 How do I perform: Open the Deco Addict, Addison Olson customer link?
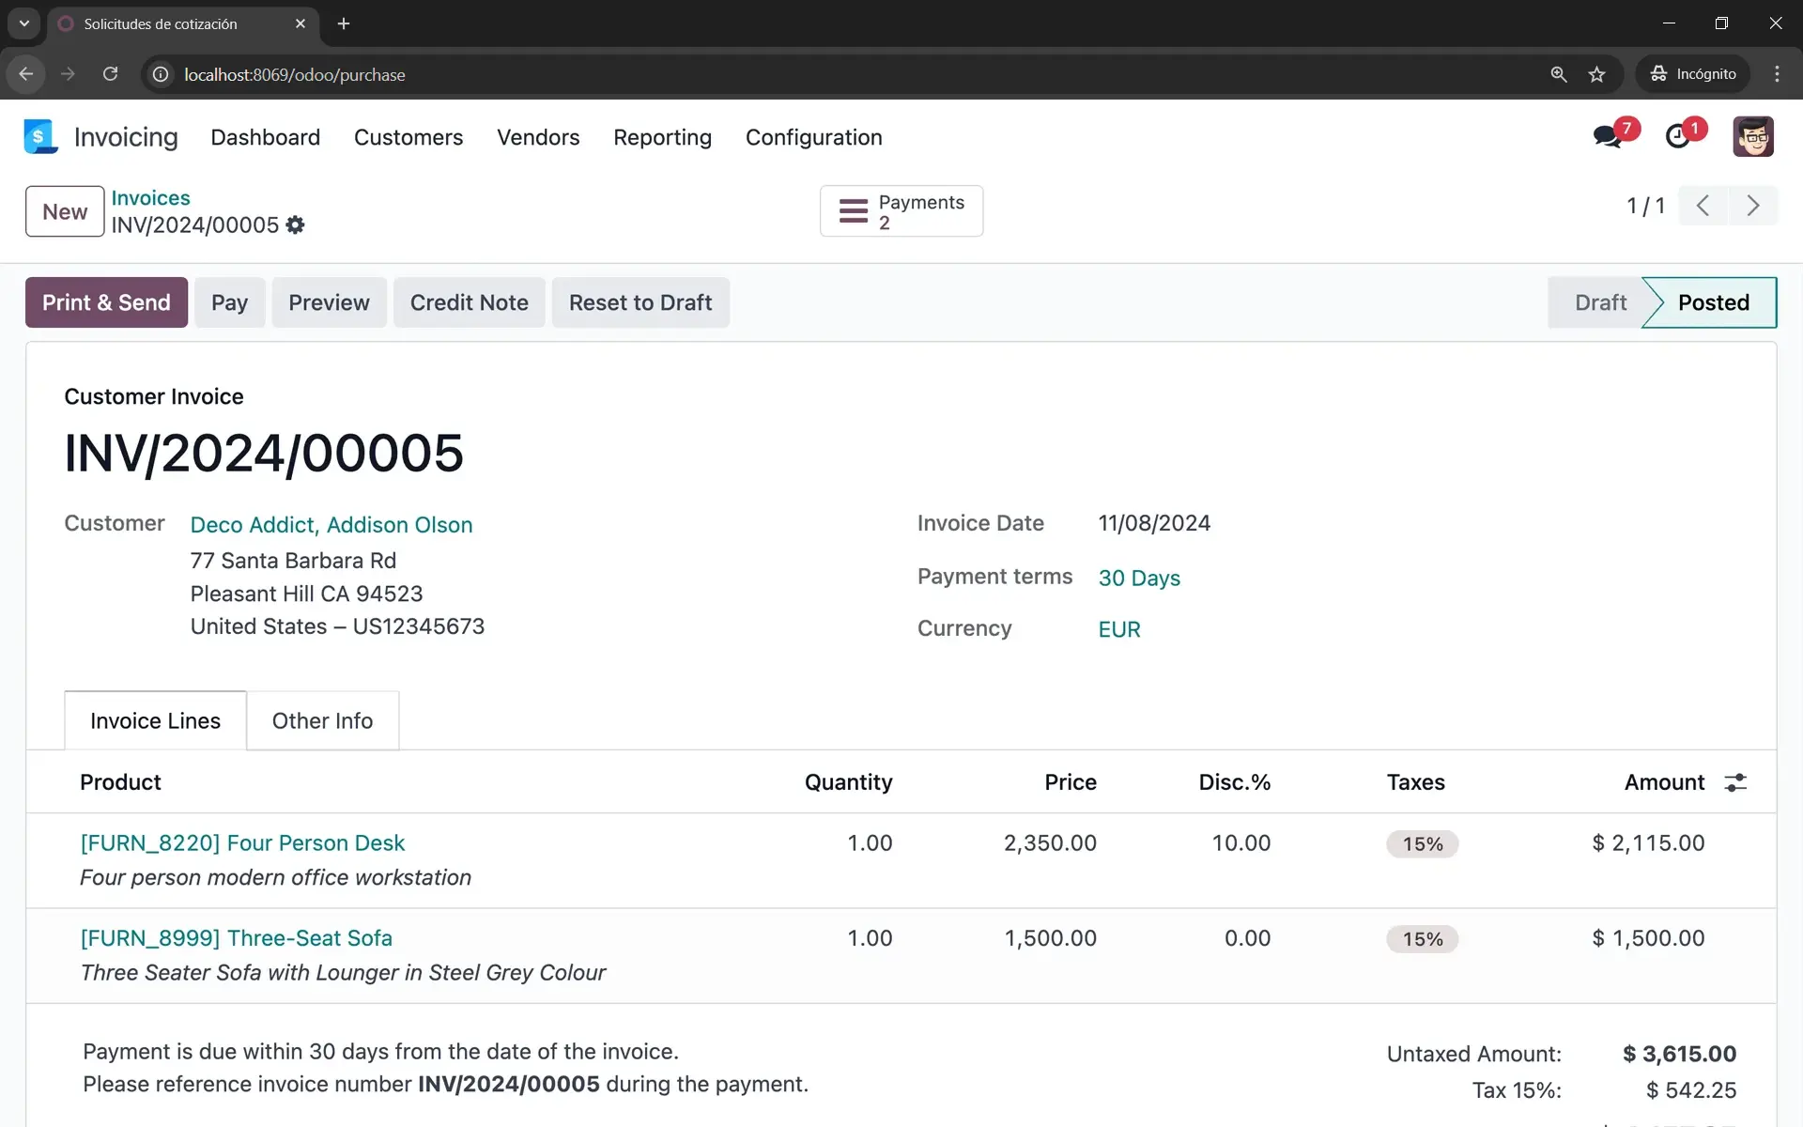point(331,525)
